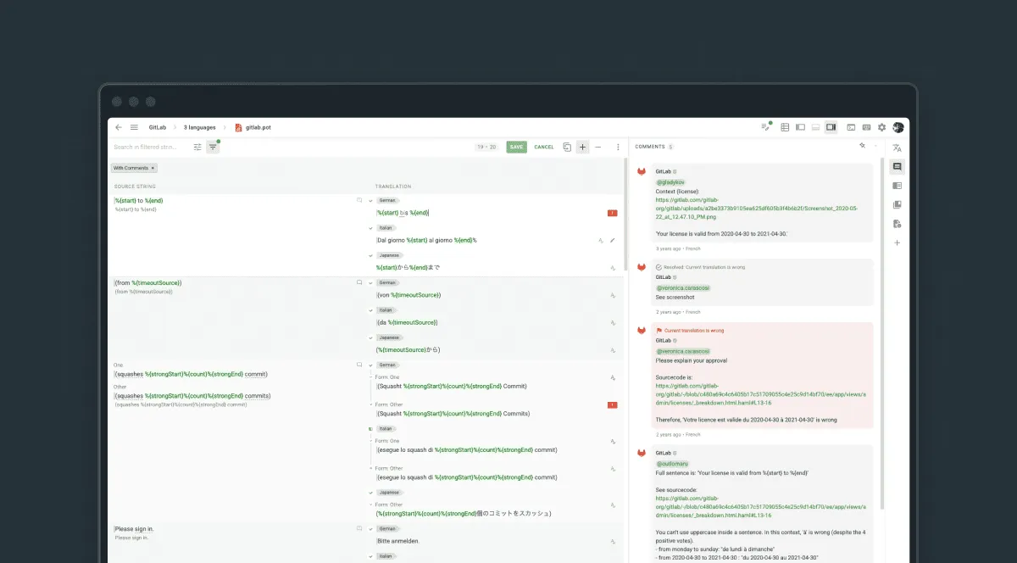The width and height of the screenshot is (1017, 563).
Task: Collapse the German translation of the first string
Action: tap(369, 200)
